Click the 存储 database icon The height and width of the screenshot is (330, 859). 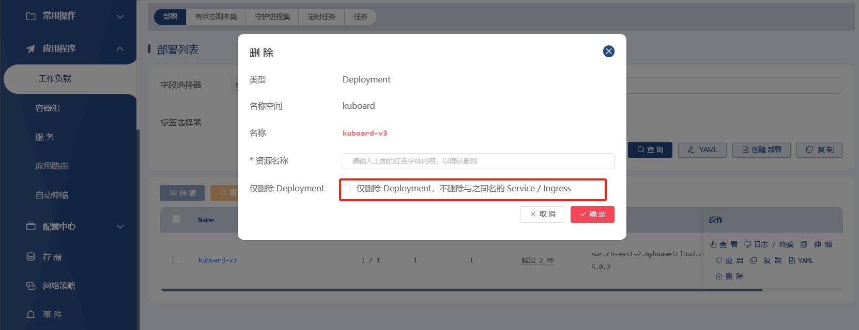(31, 257)
